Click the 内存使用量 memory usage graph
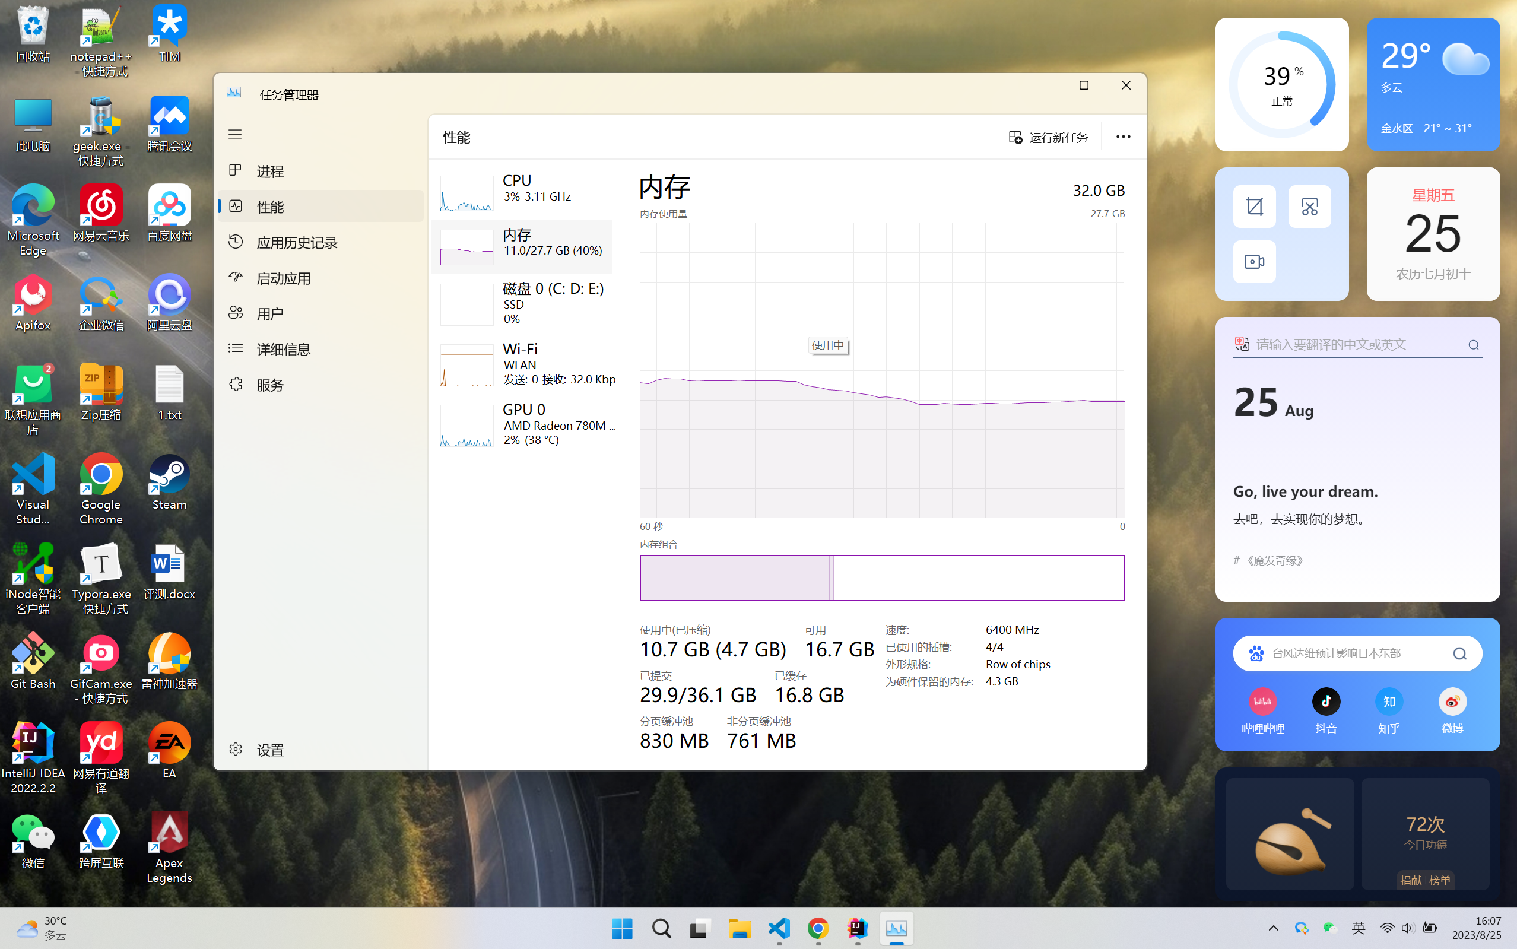The image size is (1517, 949). click(x=882, y=370)
